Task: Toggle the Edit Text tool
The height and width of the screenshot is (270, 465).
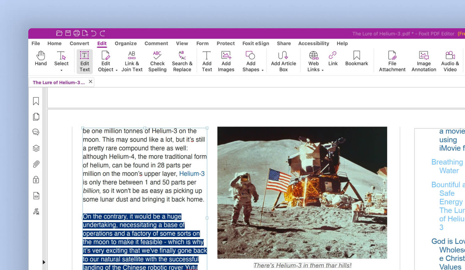Action: [x=85, y=61]
